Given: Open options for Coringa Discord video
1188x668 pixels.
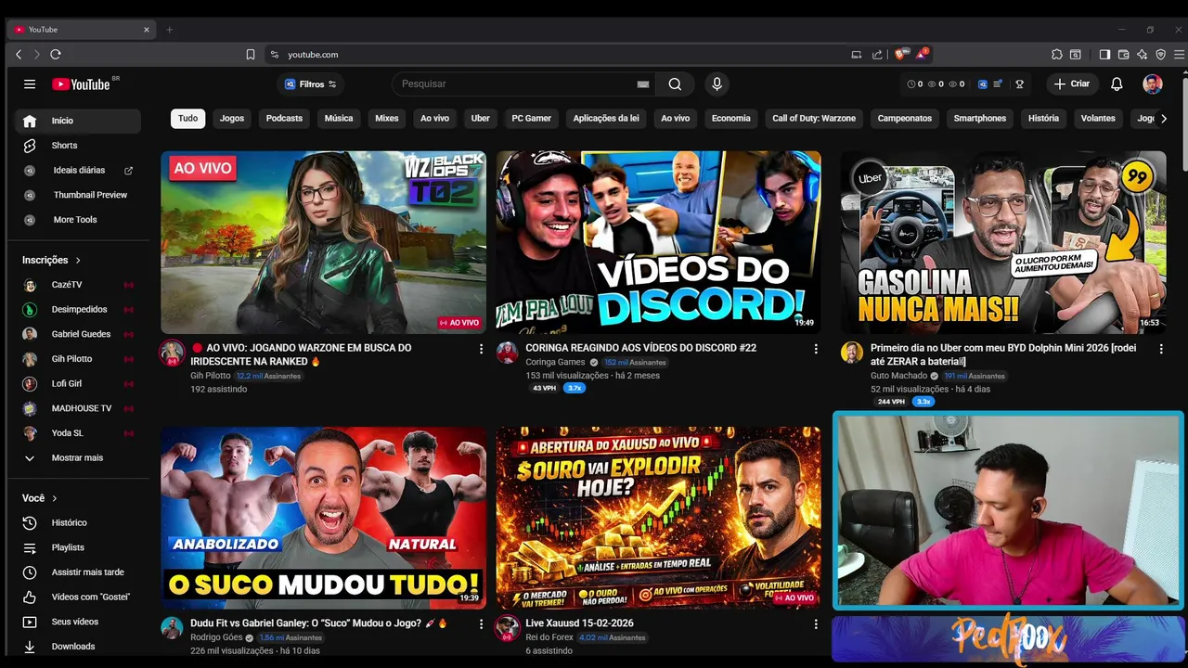Looking at the screenshot, I should tap(816, 349).
